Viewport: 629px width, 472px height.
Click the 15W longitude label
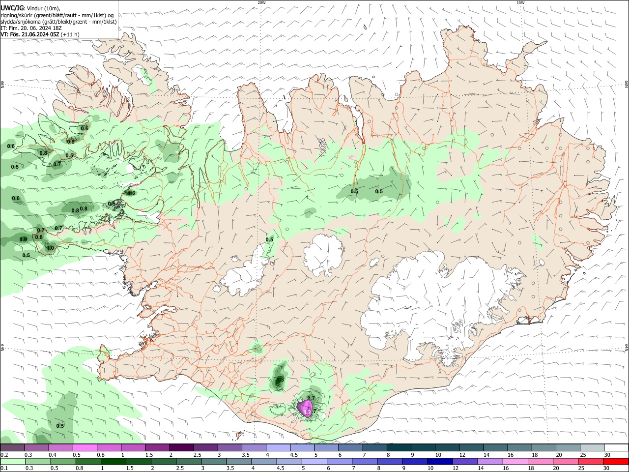(x=520, y=2)
